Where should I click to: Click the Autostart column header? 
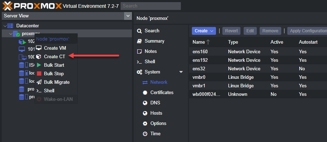(x=308, y=42)
